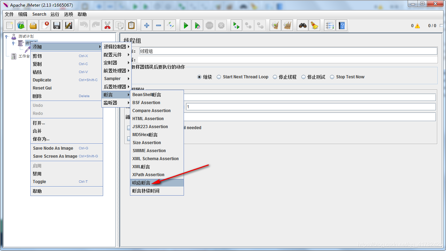
Task: Open the 编辑 menu
Action: (23, 14)
